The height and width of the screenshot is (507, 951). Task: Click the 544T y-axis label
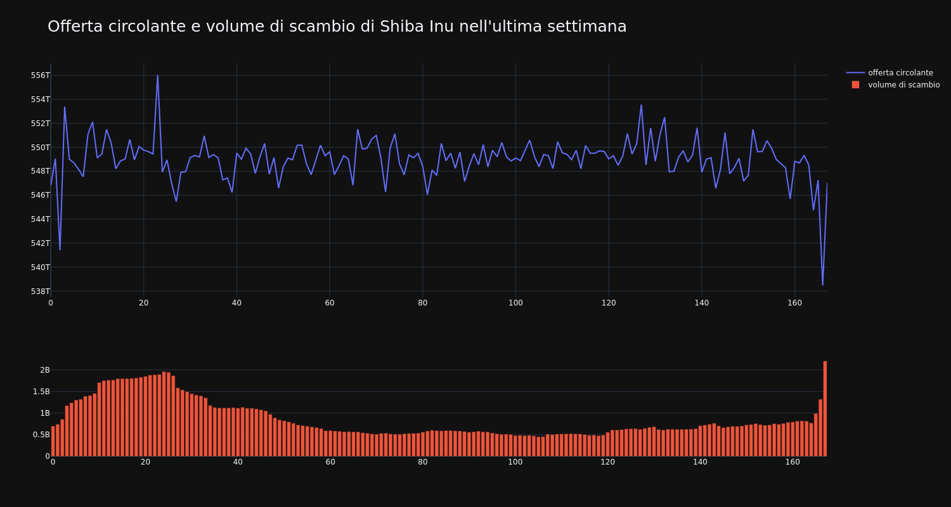pyautogui.click(x=41, y=219)
